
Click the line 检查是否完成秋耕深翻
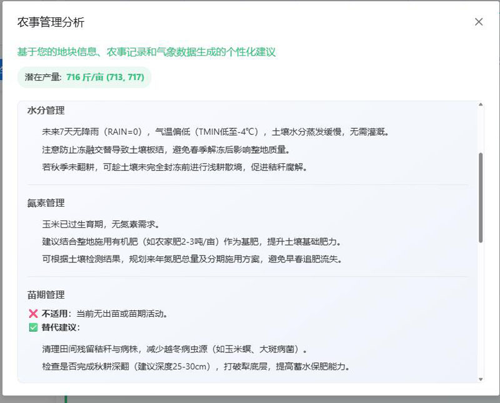point(196,367)
